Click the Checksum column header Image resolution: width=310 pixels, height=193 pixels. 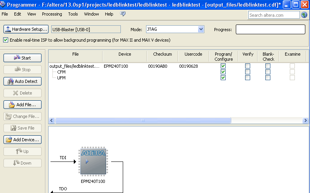162,56
